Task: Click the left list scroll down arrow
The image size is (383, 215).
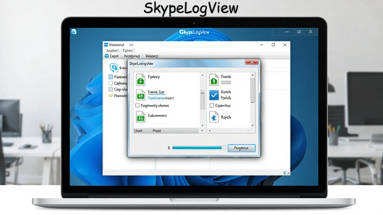Action: pos(202,125)
